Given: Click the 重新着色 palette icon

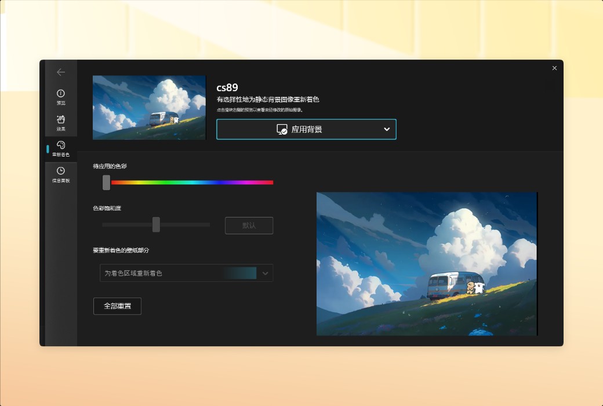Looking at the screenshot, I should click(x=61, y=145).
